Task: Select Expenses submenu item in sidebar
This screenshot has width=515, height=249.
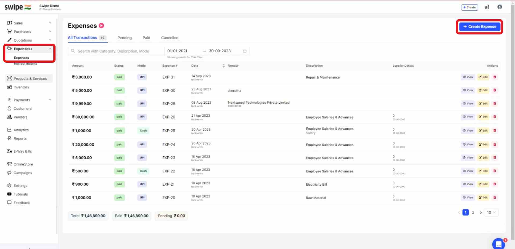Action: (21, 58)
